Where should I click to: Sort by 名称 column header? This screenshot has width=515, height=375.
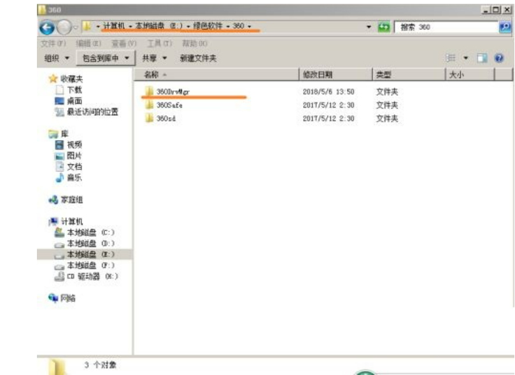point(217,74)
